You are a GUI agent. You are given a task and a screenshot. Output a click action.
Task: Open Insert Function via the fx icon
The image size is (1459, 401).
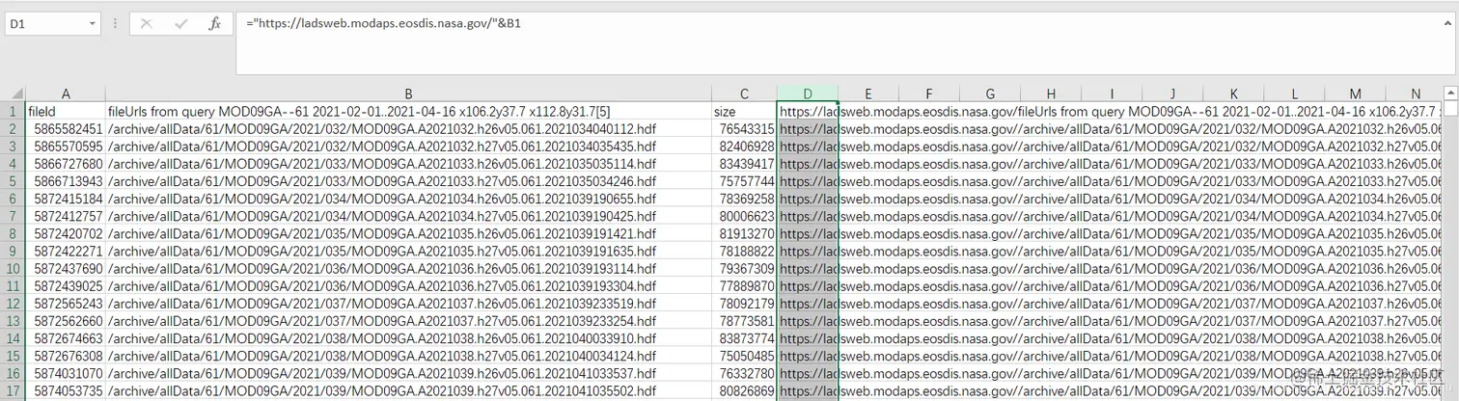point(215,23)
